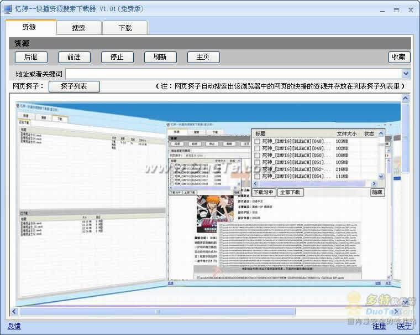
Task: Click the 后退 button
Action: 31,57
